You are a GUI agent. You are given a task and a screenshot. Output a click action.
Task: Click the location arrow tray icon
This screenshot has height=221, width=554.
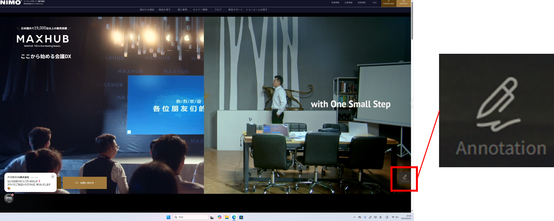pyautogui.click(x=365, y=217)
